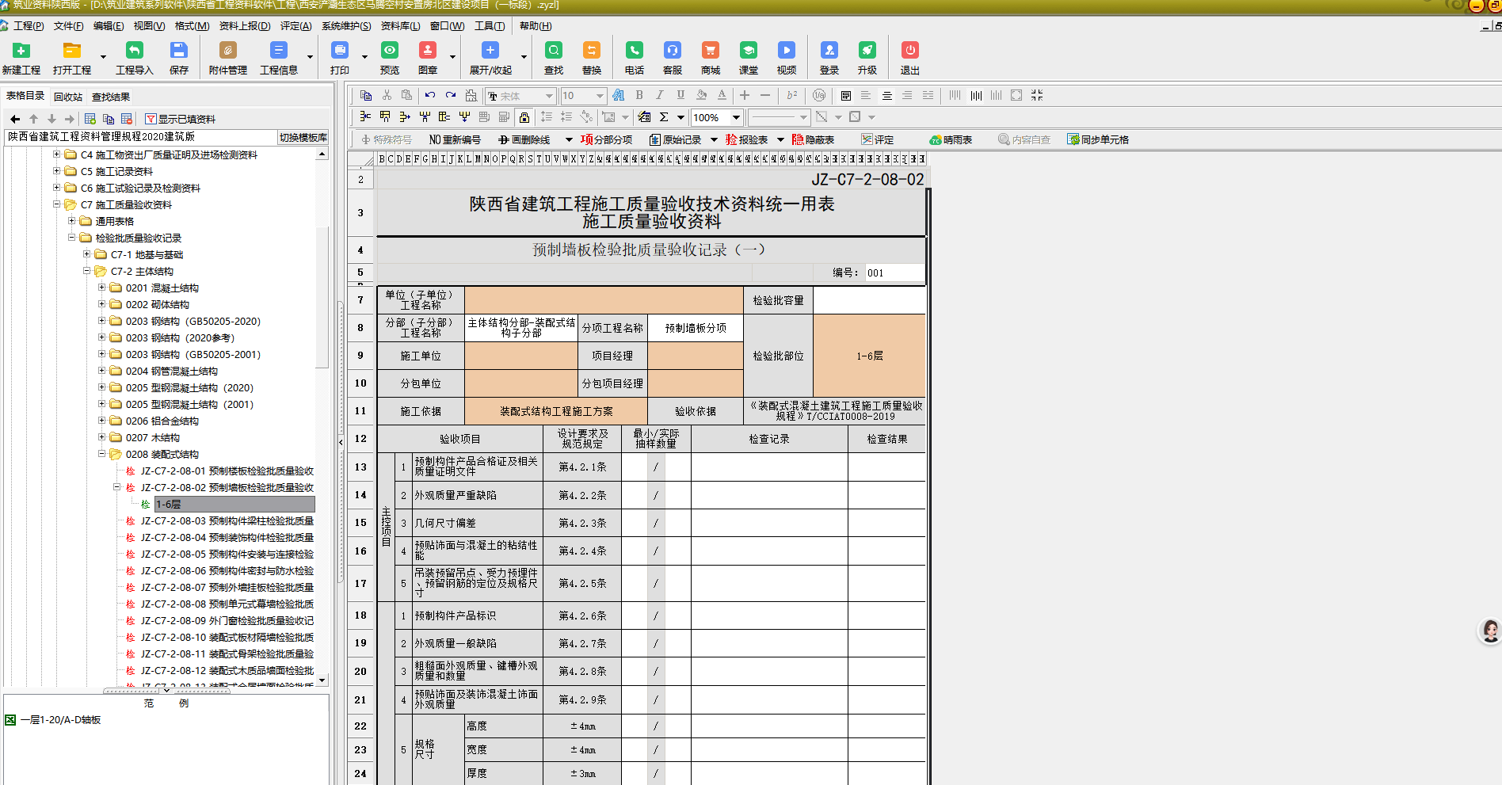Toggle left horizontal alignment
Screen dimensions: 1502x785
click(x=866, y=95)
